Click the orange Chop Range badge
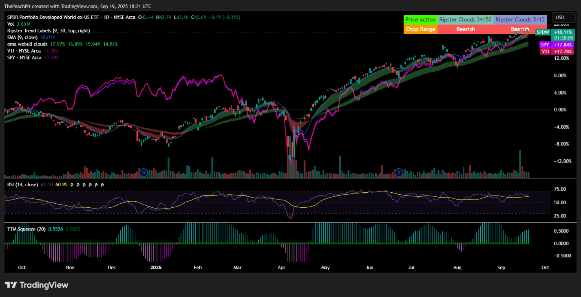The image size is (581, 297). (420, 29)
